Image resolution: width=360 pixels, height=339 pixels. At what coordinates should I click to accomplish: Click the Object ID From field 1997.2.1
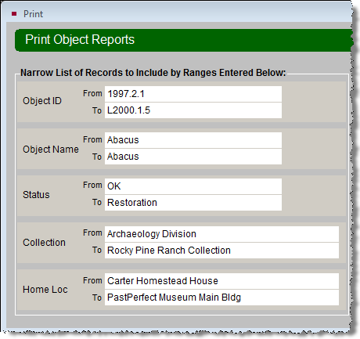(193, 94)
